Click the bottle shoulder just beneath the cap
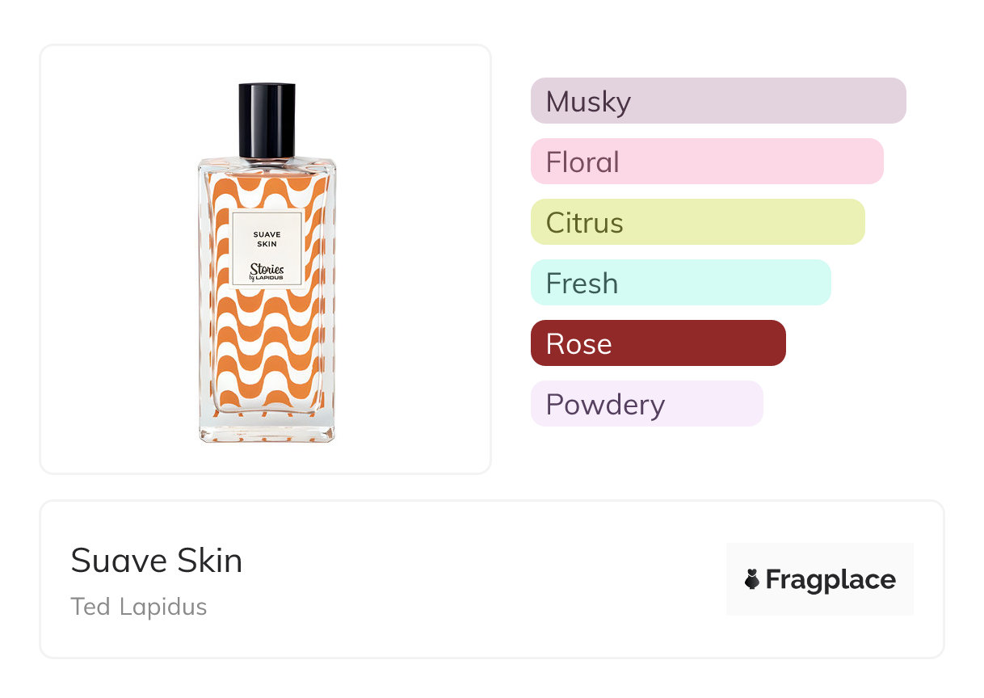This screenshot has height=698, width=984. point(267,166)
